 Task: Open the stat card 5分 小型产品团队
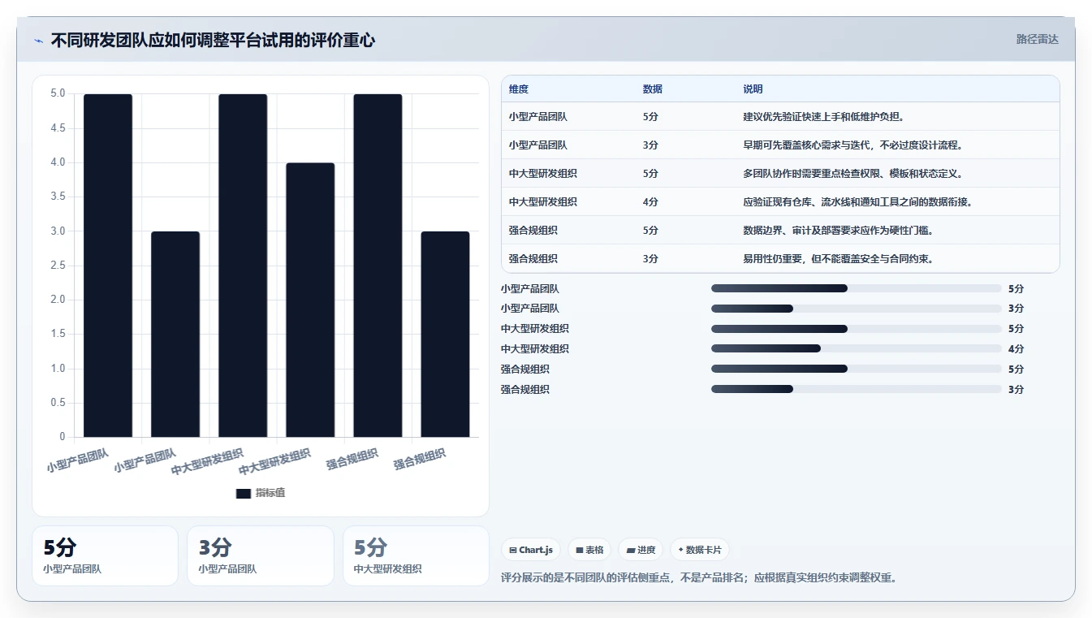(x=105, y=555)
